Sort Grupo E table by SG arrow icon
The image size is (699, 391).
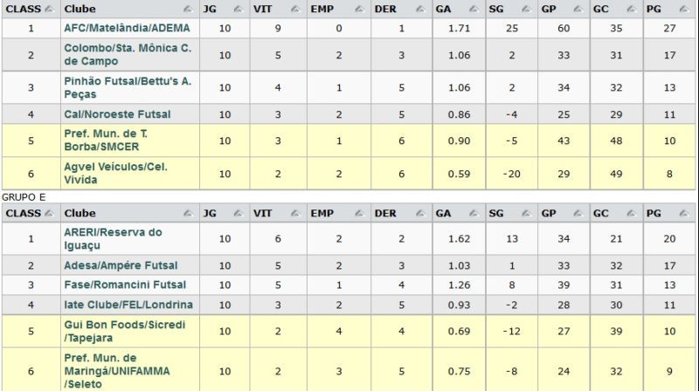pyautogui.click(x=526, y=213)
